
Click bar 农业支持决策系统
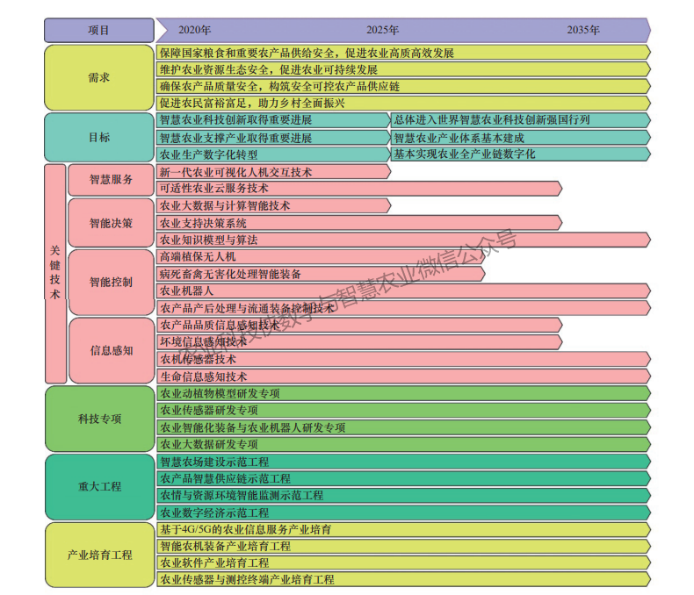pyautogui.click(x=359, y=223)
